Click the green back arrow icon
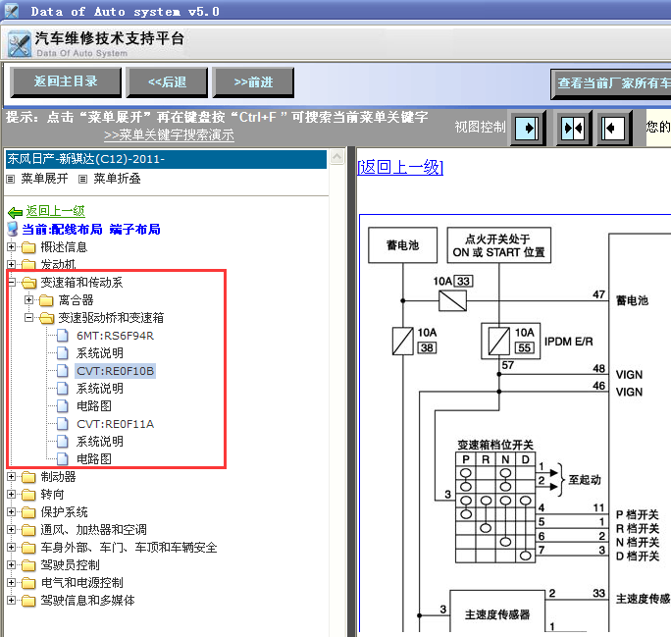The image size is (671, 637). tap(15, 212)
